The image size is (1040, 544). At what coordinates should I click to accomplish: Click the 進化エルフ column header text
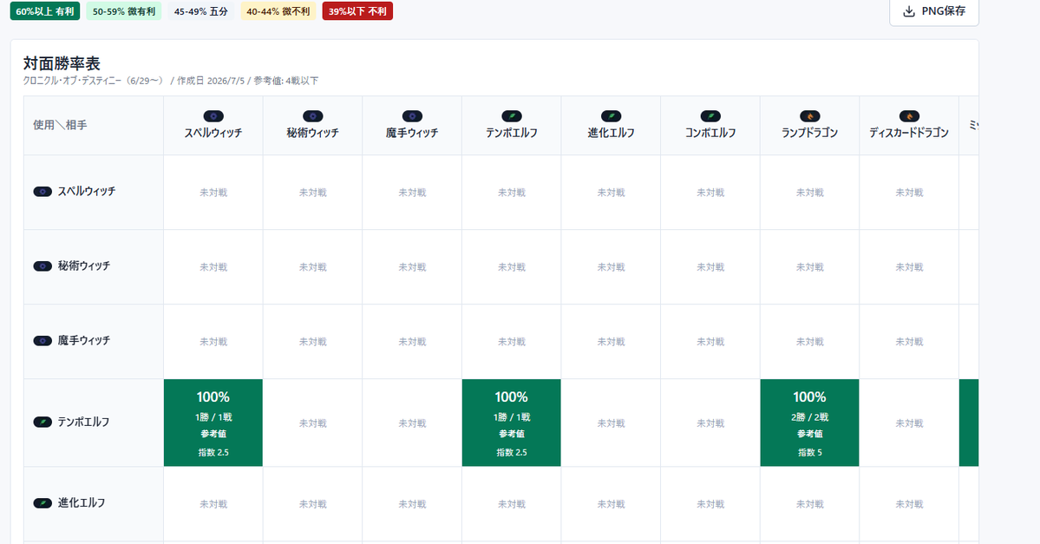tap(611, 133)
